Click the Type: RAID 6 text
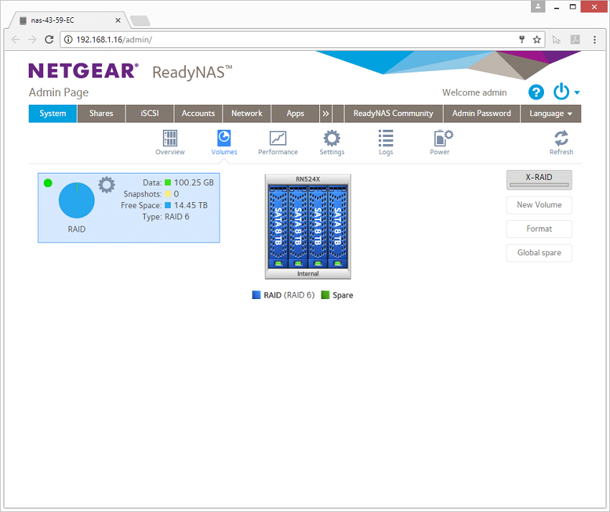Screen dimensions: 610x512 pyautogui.click(x=166, y=217)
